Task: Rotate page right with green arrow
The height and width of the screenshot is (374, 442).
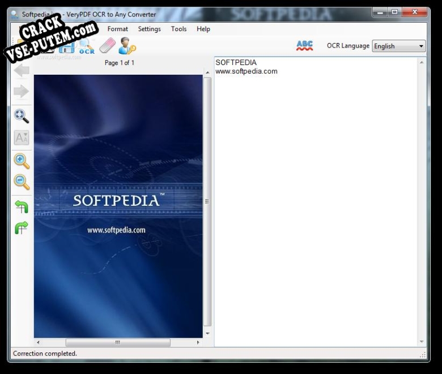Action: click(x=22, y=228)
